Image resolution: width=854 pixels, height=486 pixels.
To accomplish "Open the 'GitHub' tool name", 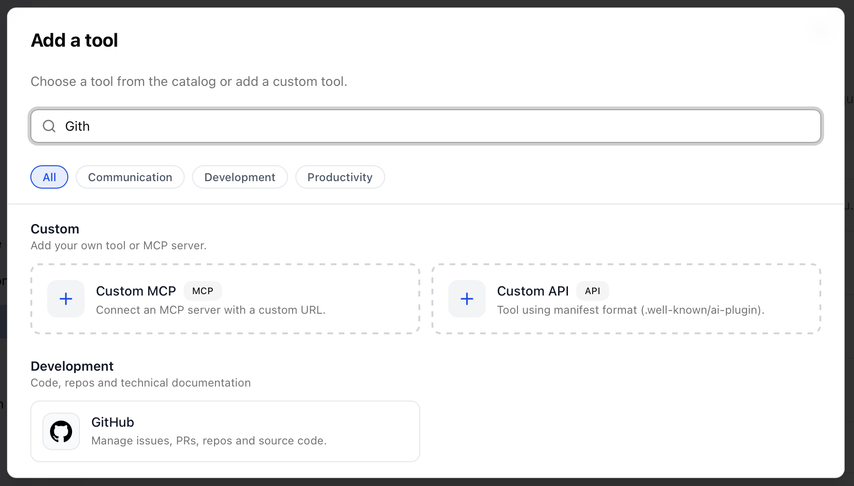I will point(113,422).
